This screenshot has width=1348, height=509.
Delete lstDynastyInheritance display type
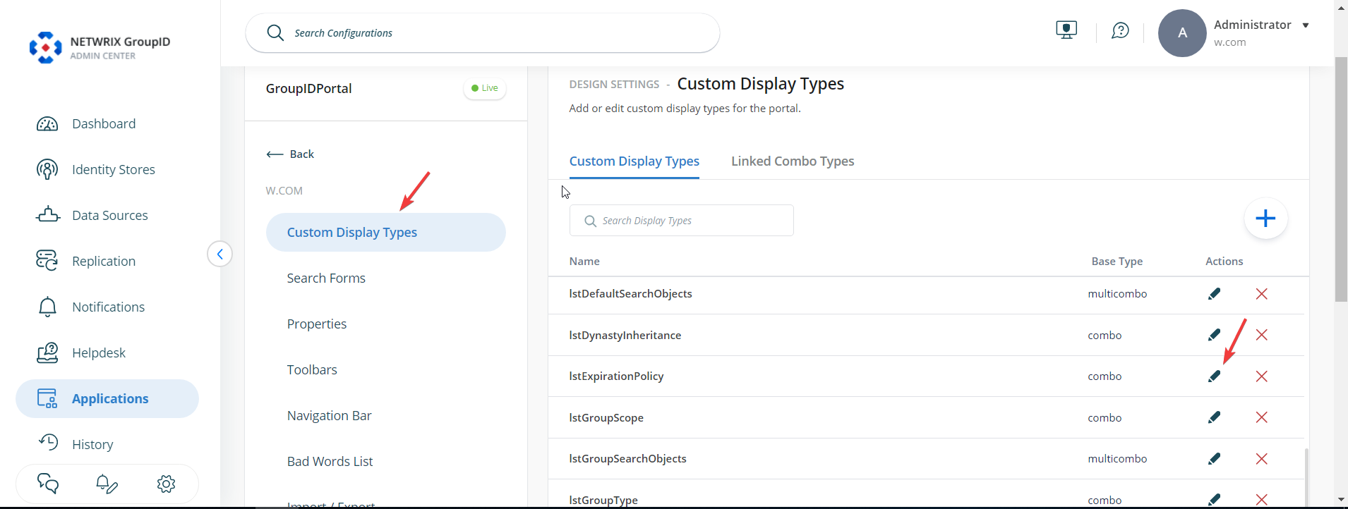tap(1262, 335)
